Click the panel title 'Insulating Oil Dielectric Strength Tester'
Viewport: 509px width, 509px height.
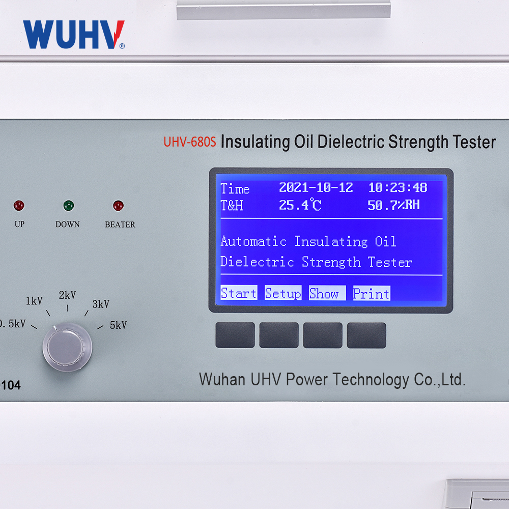[358, 142]
